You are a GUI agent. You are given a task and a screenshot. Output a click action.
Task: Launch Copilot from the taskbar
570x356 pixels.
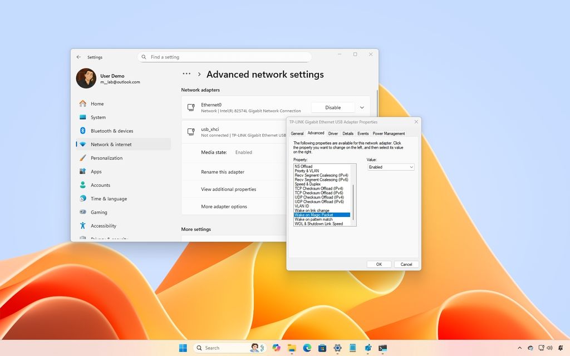point(277,347)
